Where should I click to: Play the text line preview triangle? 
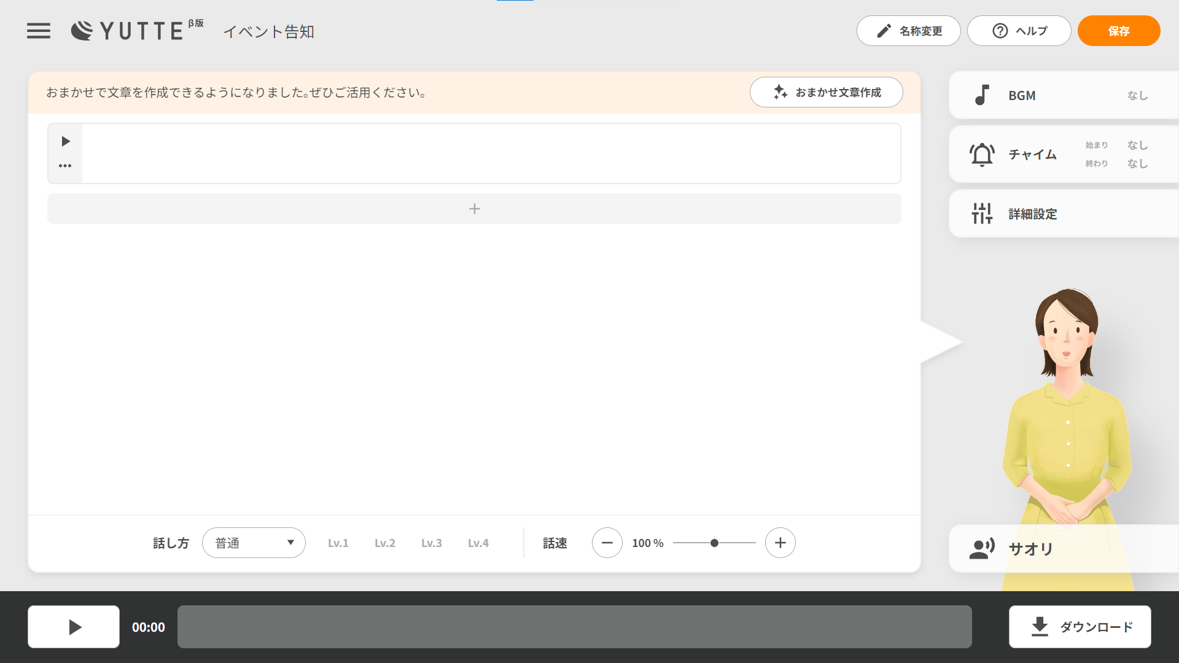point(65,142)
